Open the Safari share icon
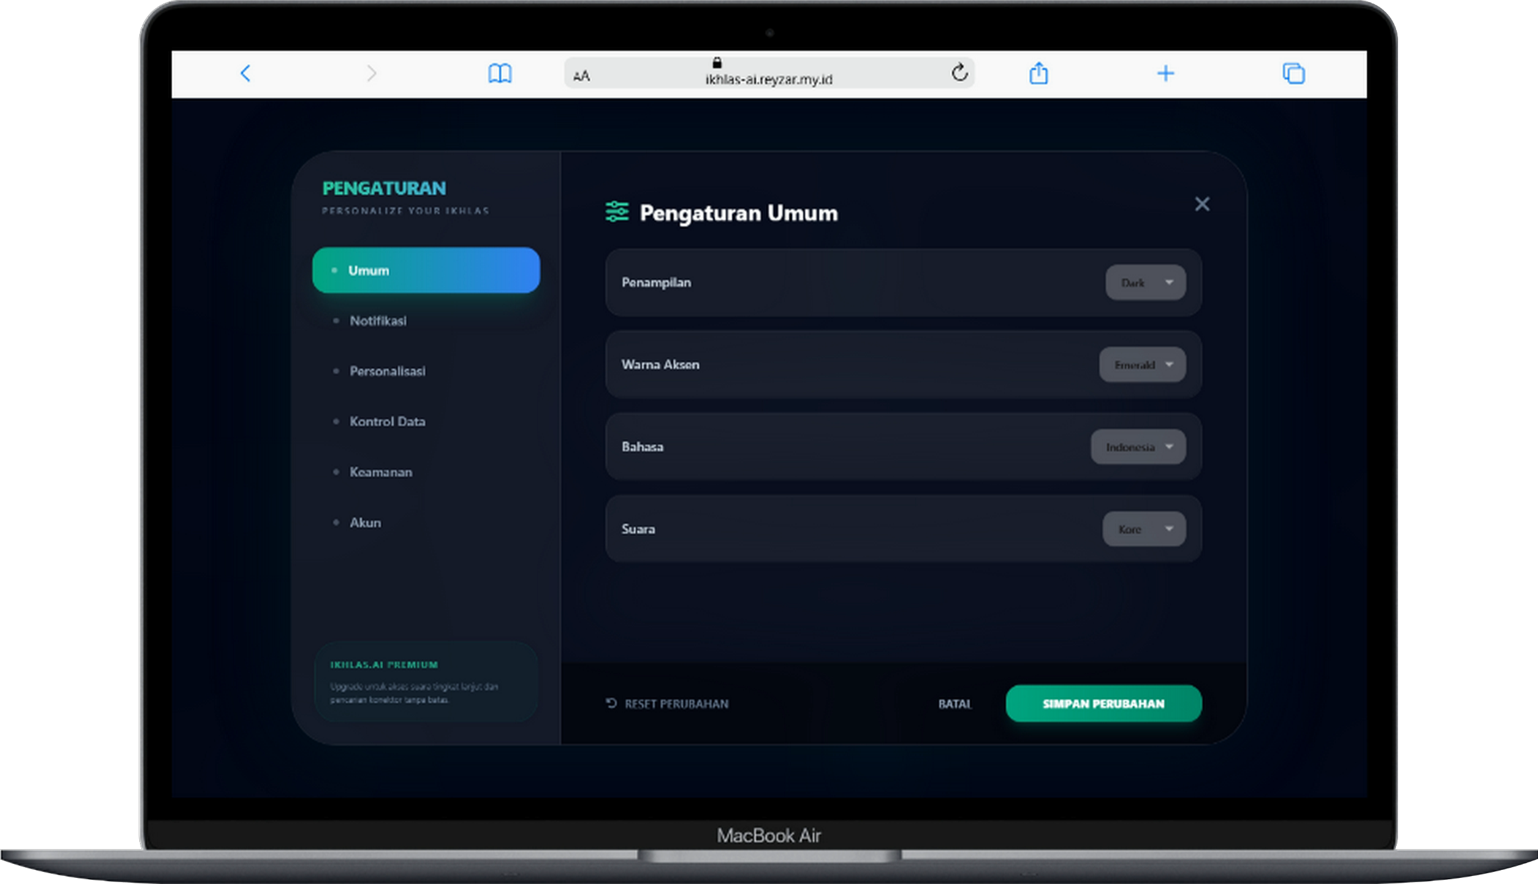This screenshot has height=884, width=1538. 1038,73
